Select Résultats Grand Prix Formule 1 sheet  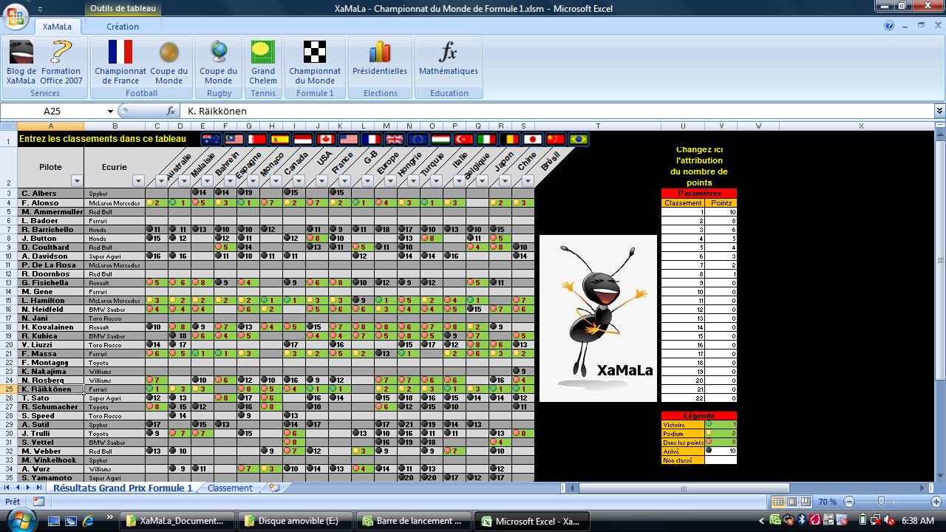123,488
